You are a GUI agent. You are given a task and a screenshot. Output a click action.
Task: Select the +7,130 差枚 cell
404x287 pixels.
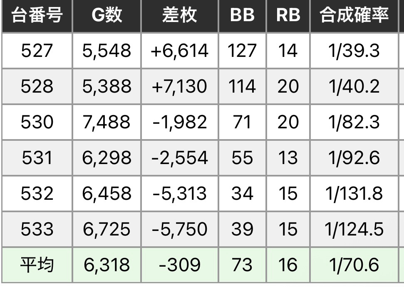[x=179, y=86]
